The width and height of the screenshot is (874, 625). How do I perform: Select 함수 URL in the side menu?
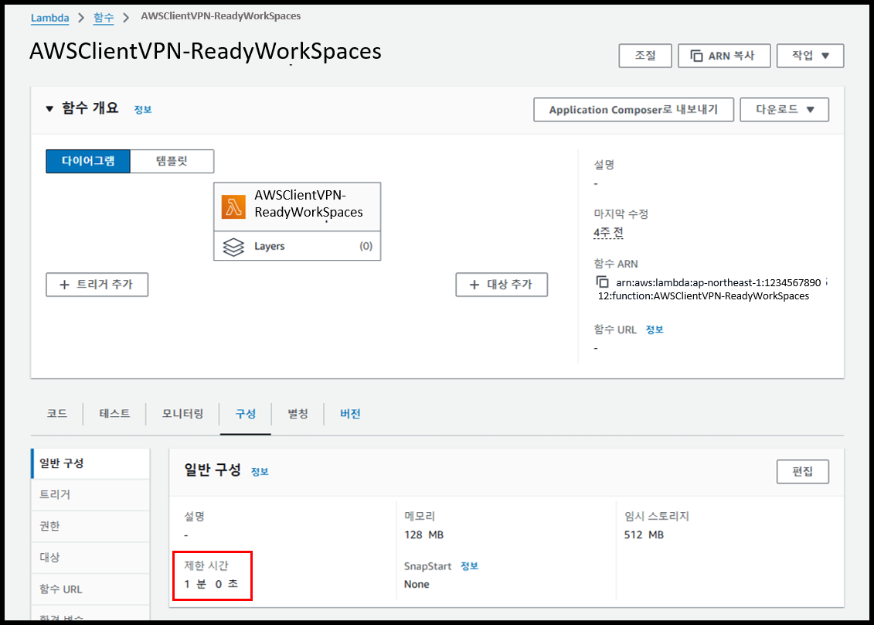click(91, 589)
